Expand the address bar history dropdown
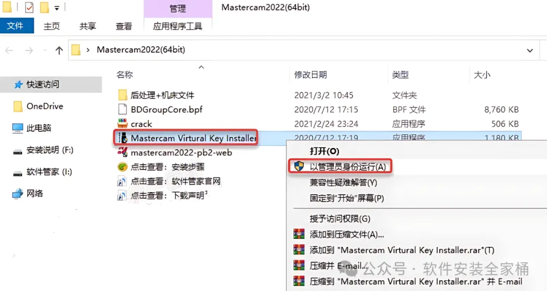The width and height of the screenshot is (547, 291). click(x=530, y=50)
